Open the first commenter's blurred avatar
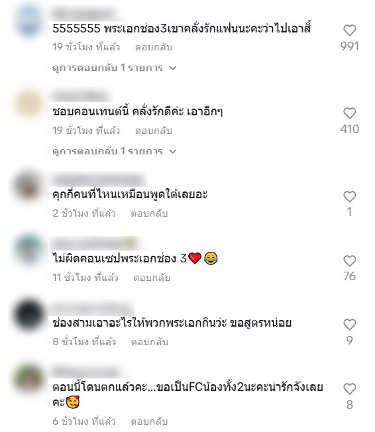375x432 pixels. (29, 21)
